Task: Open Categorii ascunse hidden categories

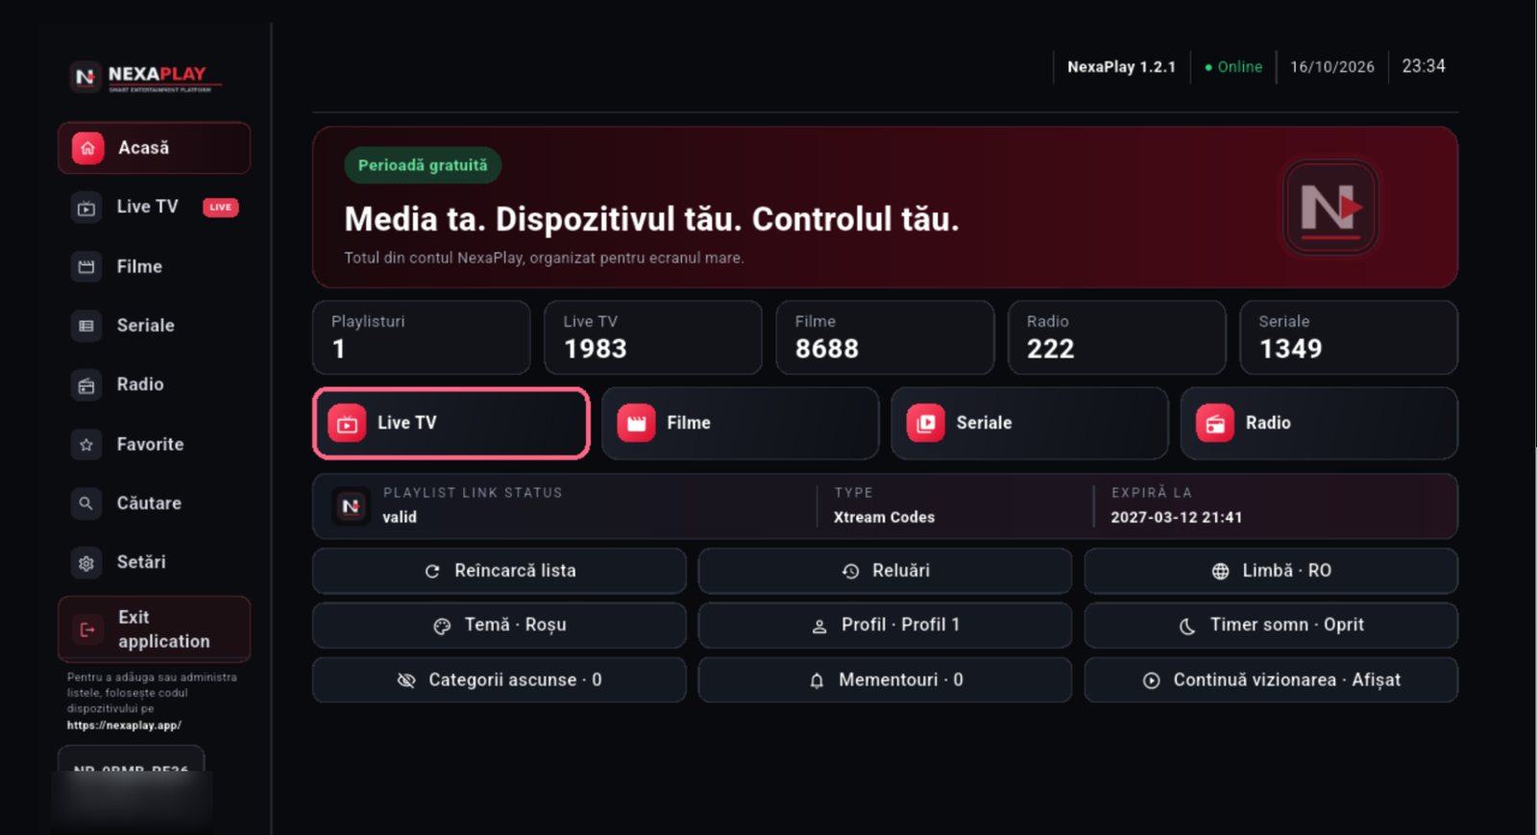Action: tap(499, 680)
